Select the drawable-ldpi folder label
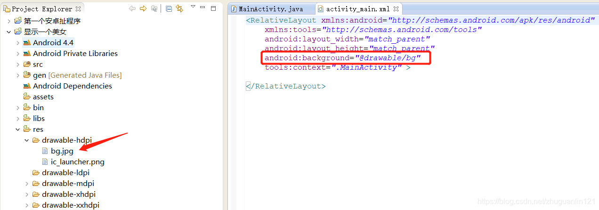 pos(65,172)
